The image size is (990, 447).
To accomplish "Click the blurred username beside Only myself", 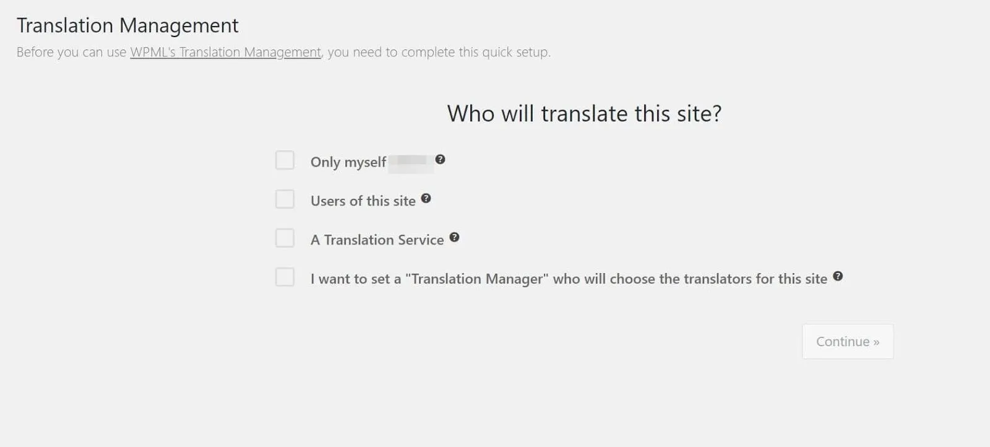I will (411, 163).
